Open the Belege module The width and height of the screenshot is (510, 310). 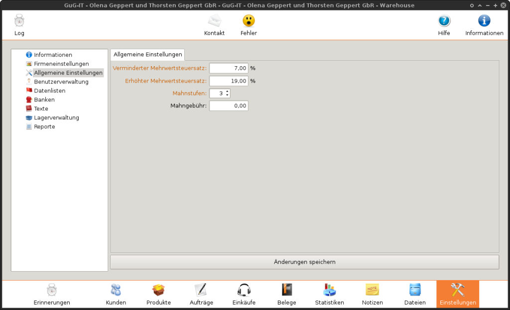[286, 290]
